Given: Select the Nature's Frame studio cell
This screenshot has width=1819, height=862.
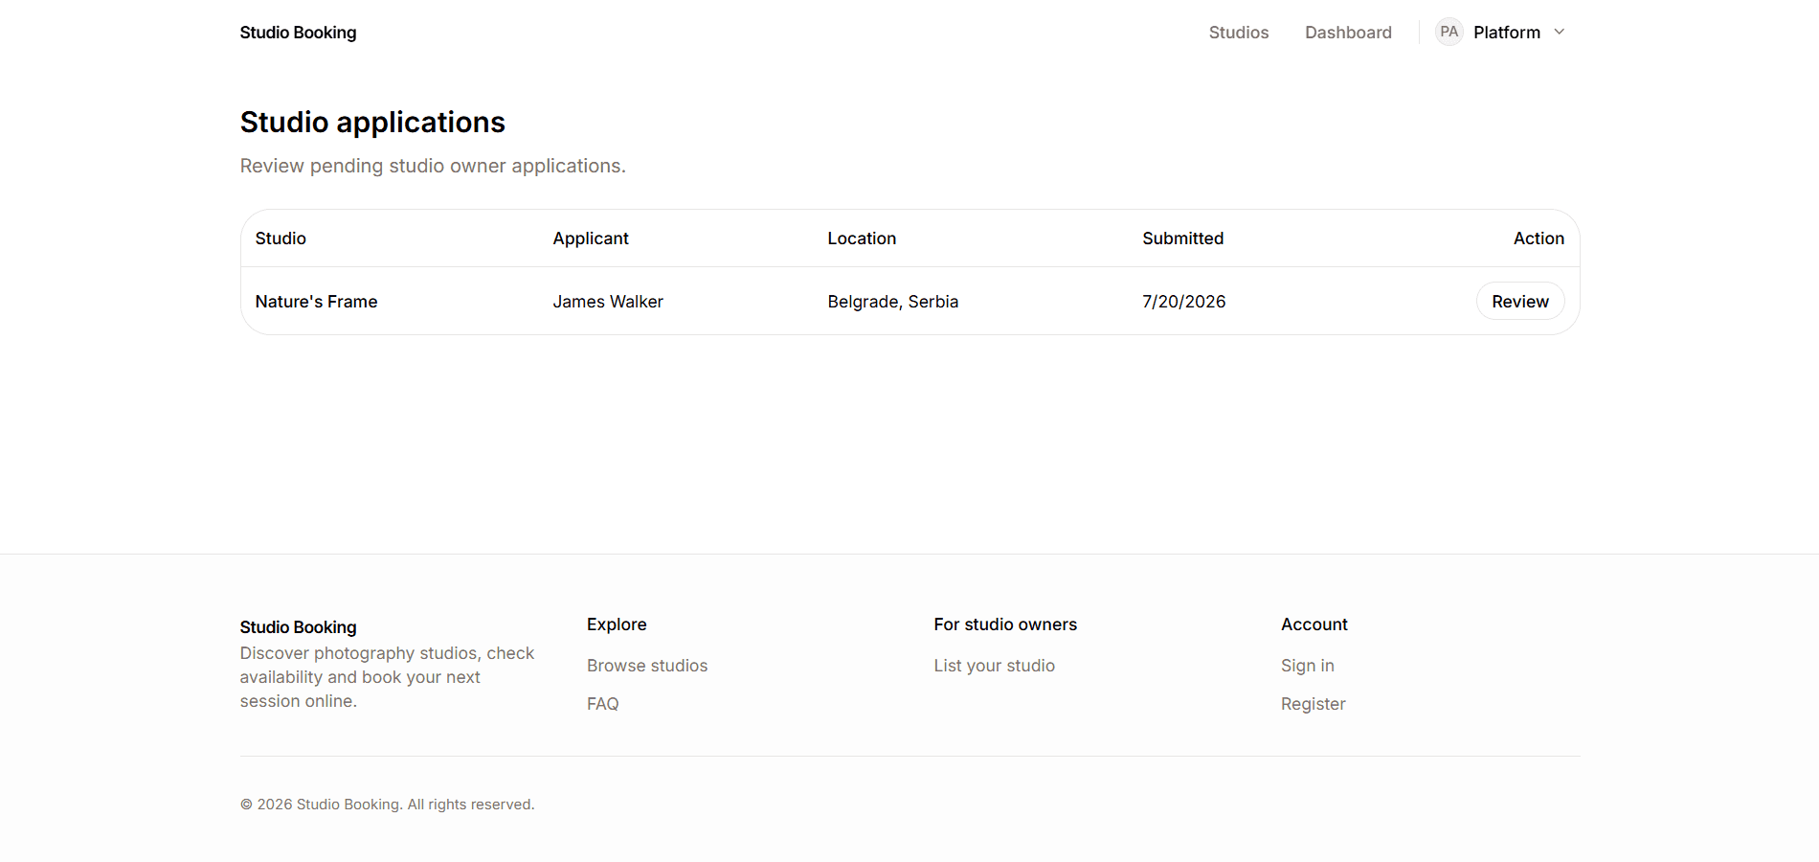Looking at the screenshot, I should click(x=316, y=302).
